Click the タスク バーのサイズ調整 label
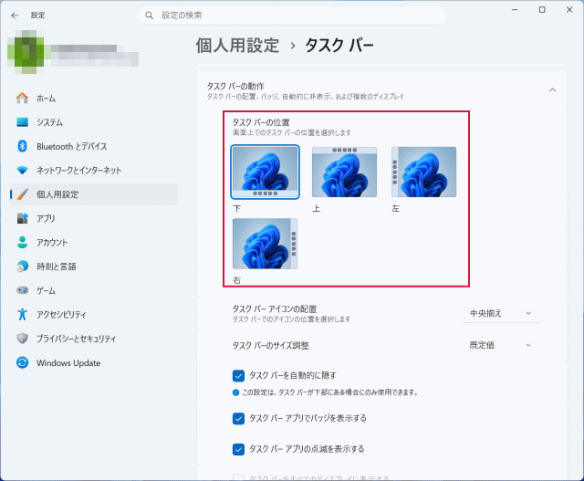The image size is (584, 481). (x=271, y=345)
